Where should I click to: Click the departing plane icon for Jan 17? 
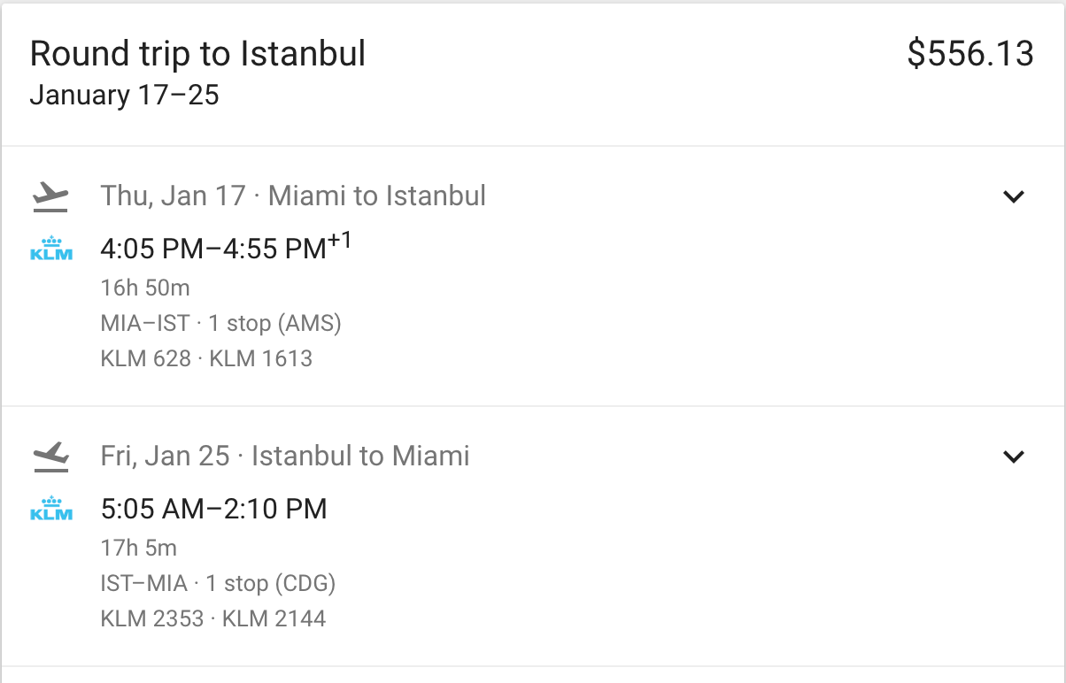[x=50, y=196]
